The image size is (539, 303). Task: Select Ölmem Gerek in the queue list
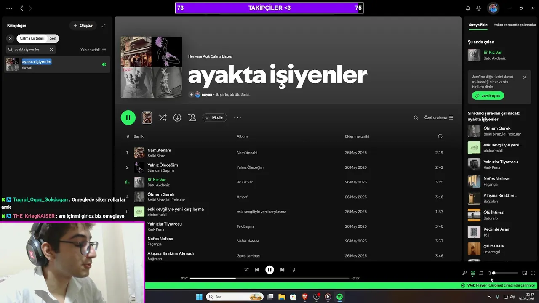(498, 131)
